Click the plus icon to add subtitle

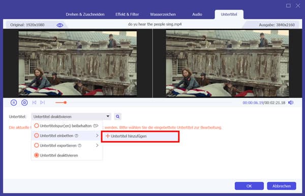pos(108,136)
